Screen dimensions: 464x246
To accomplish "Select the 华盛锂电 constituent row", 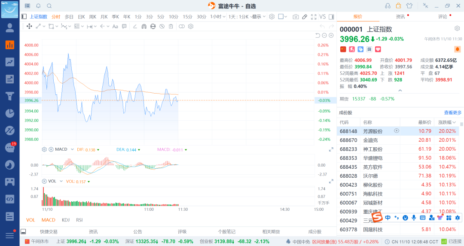I will tap(398, 158).
